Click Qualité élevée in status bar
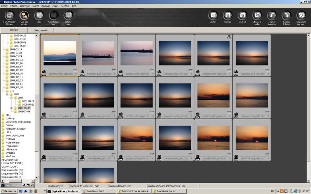The image size is (311, 194). click(56, 186)
